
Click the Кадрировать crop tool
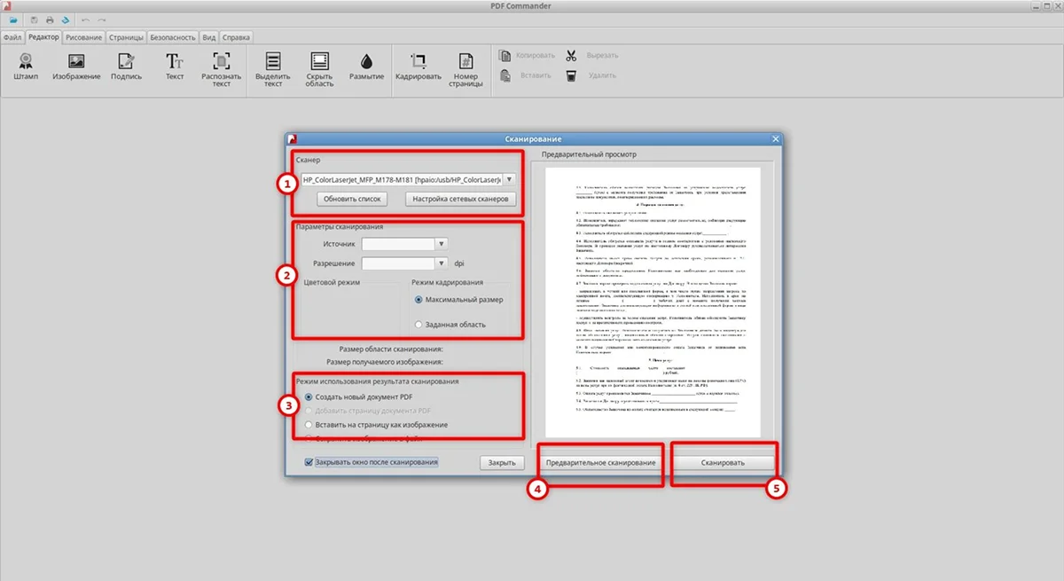pyautogui.click(x=418, y=62)
